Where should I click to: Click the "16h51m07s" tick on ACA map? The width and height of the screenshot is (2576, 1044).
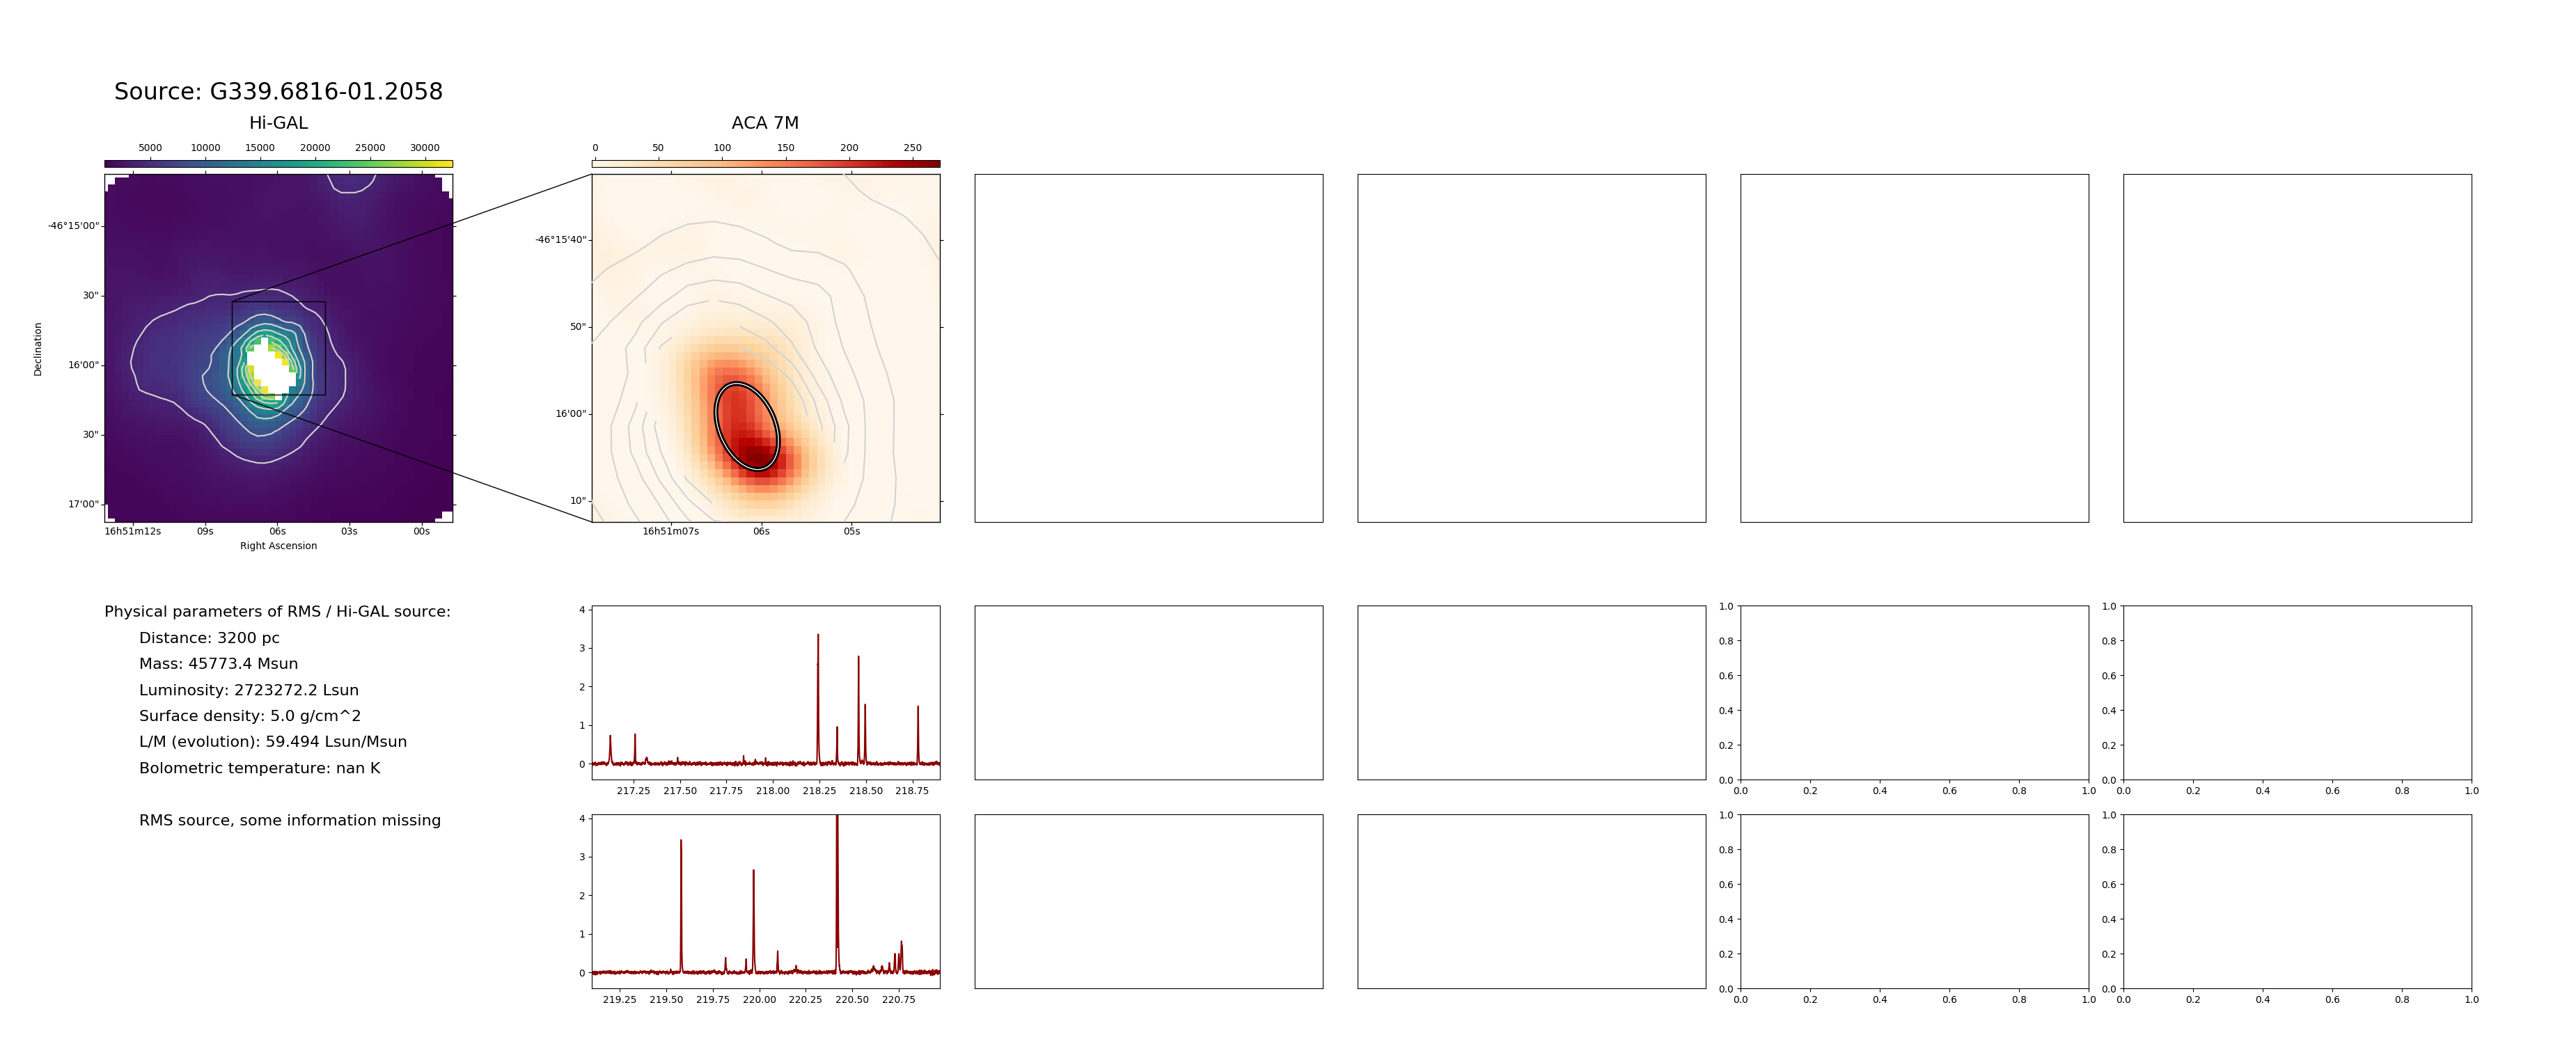pyautogui.click(x=671, y=531)
